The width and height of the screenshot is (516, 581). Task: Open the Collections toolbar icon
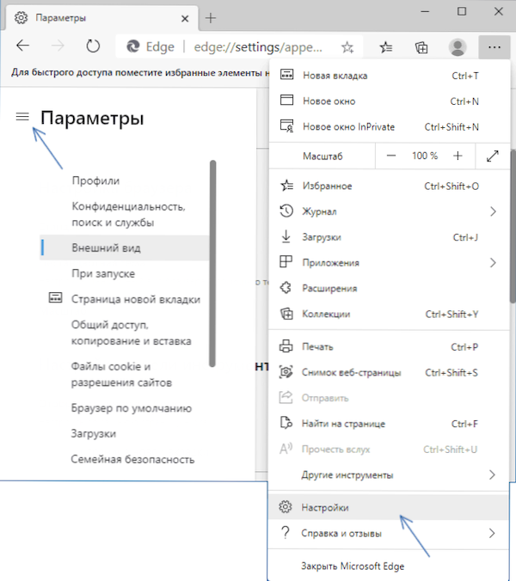point(421,47)
